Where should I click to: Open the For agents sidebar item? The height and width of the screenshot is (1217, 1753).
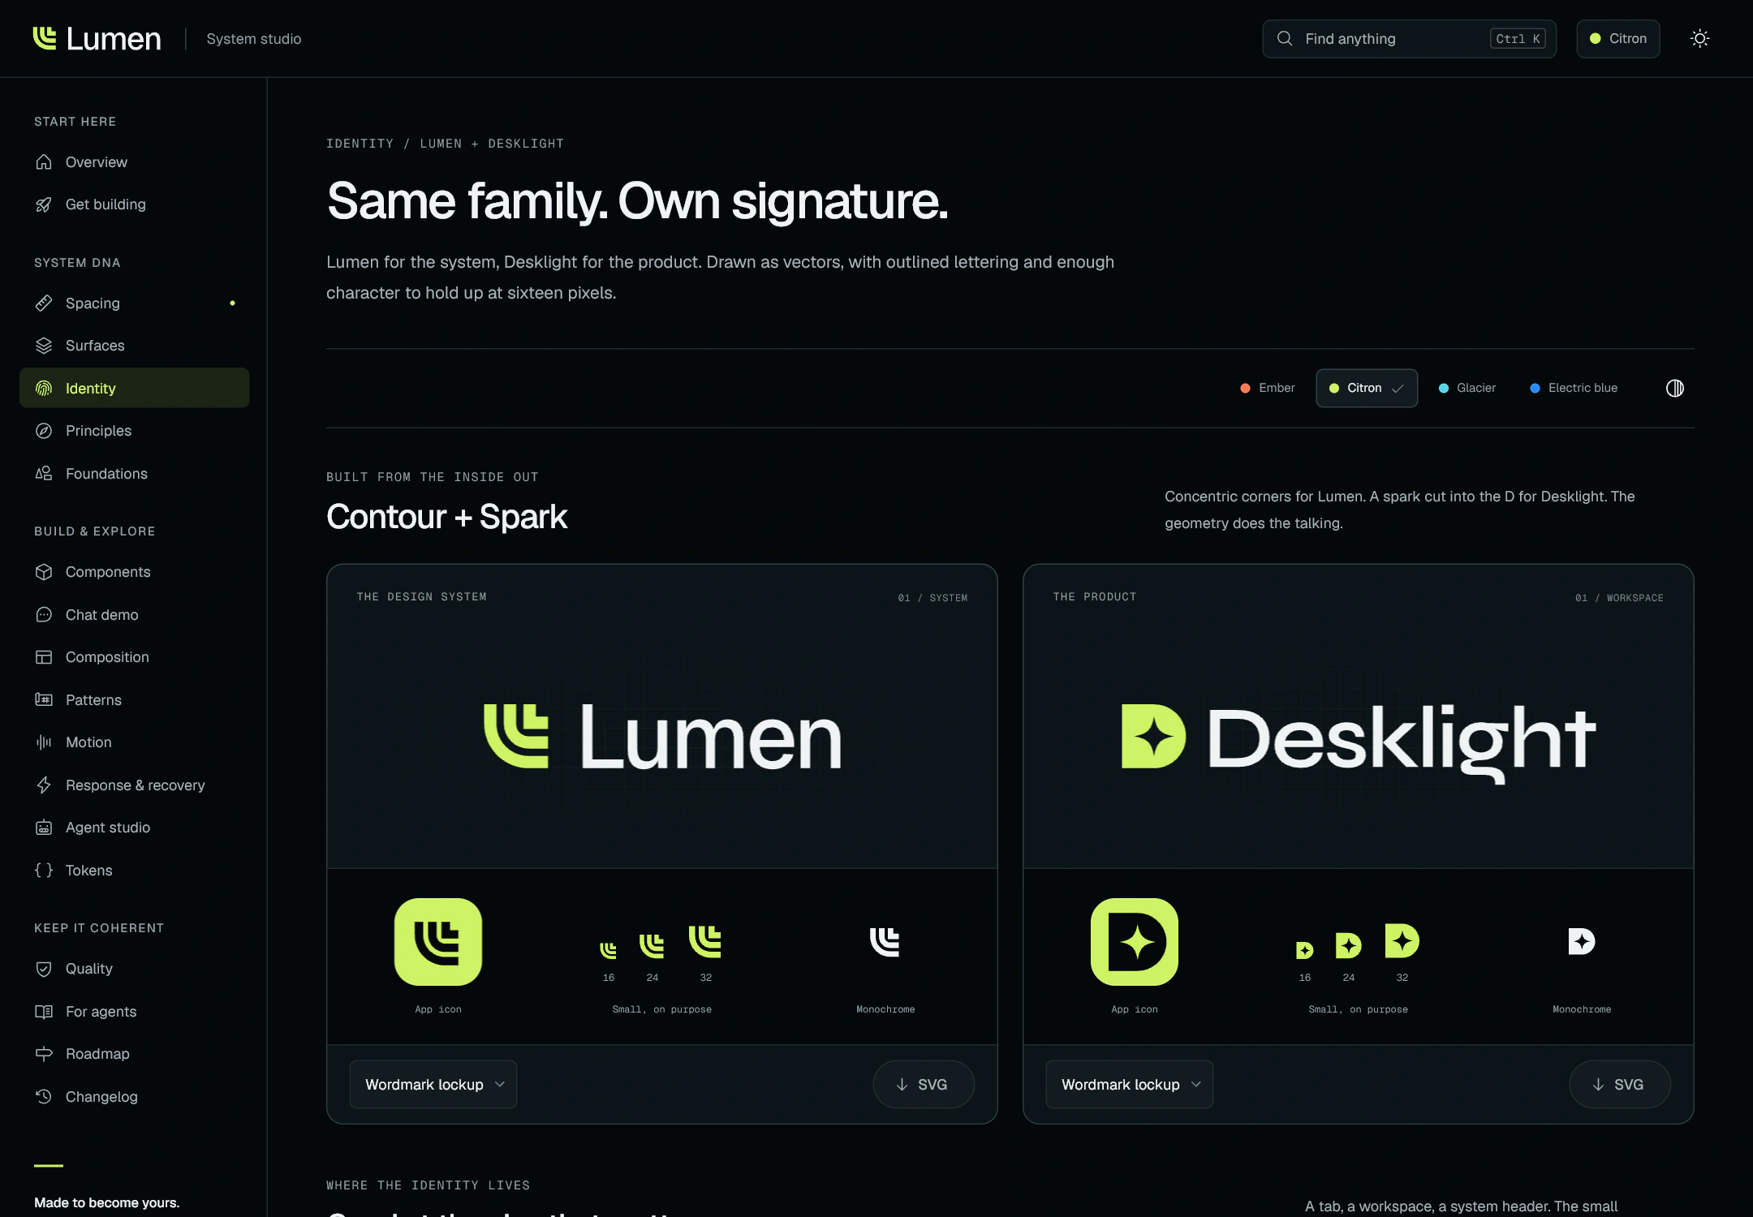pyautogui.click(x=135, y=1012)
